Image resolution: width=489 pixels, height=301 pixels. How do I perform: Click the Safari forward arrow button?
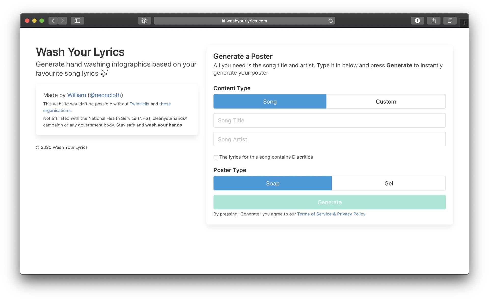(62, 21)
